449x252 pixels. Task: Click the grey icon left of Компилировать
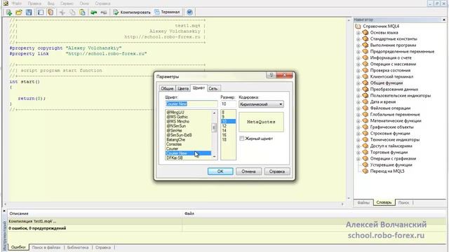coord(104,13)
